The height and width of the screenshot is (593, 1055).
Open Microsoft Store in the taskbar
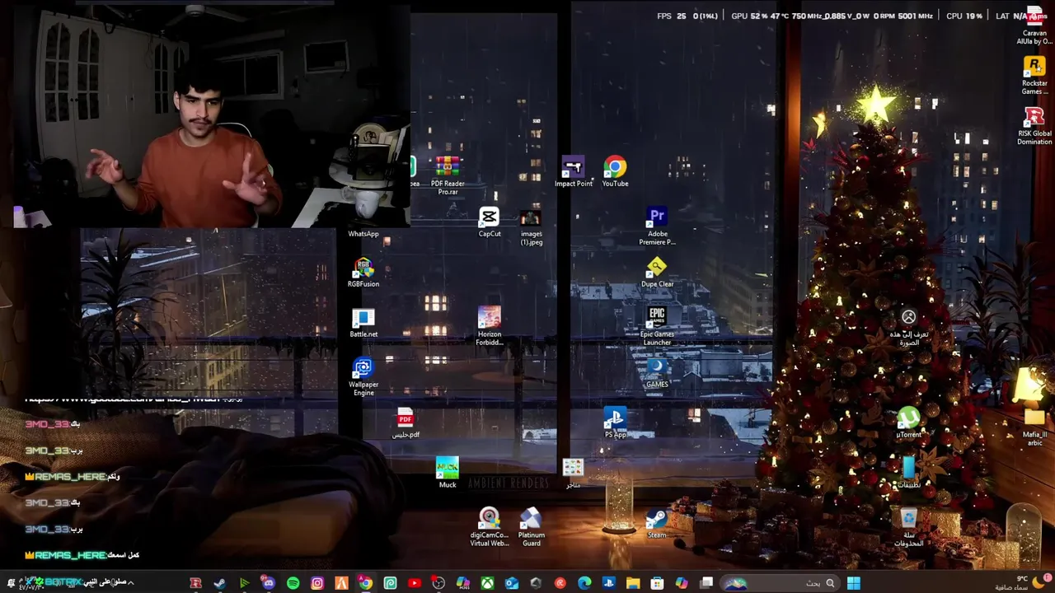click(x=657, y=583)
